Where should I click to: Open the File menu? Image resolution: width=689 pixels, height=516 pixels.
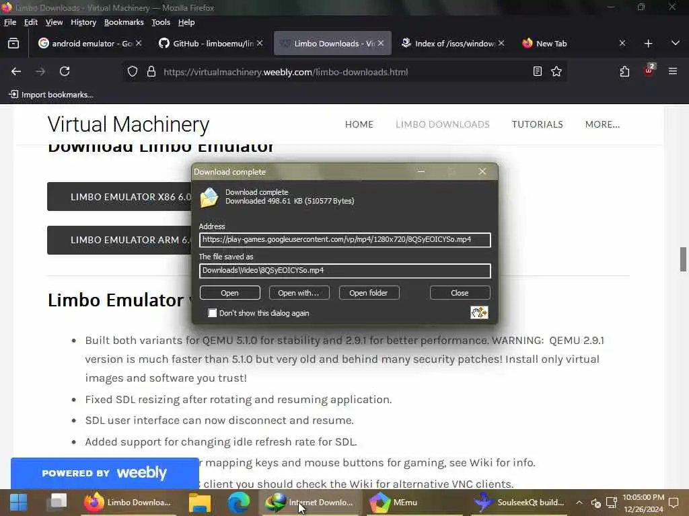click(x=9, y=22)
